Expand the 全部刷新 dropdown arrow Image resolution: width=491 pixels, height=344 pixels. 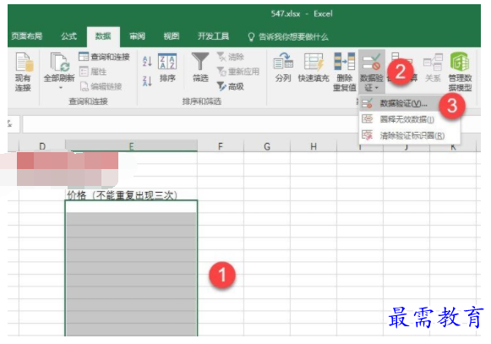click(x=61, y=88)
